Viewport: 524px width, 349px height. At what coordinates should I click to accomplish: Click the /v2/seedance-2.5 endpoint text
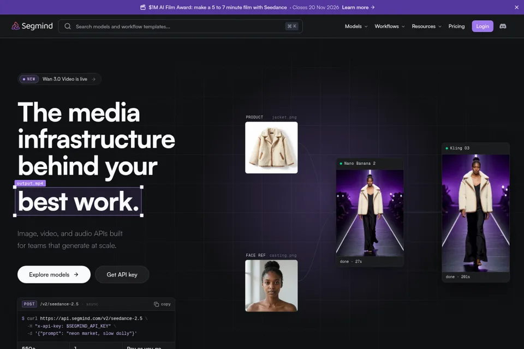[59, 304]
